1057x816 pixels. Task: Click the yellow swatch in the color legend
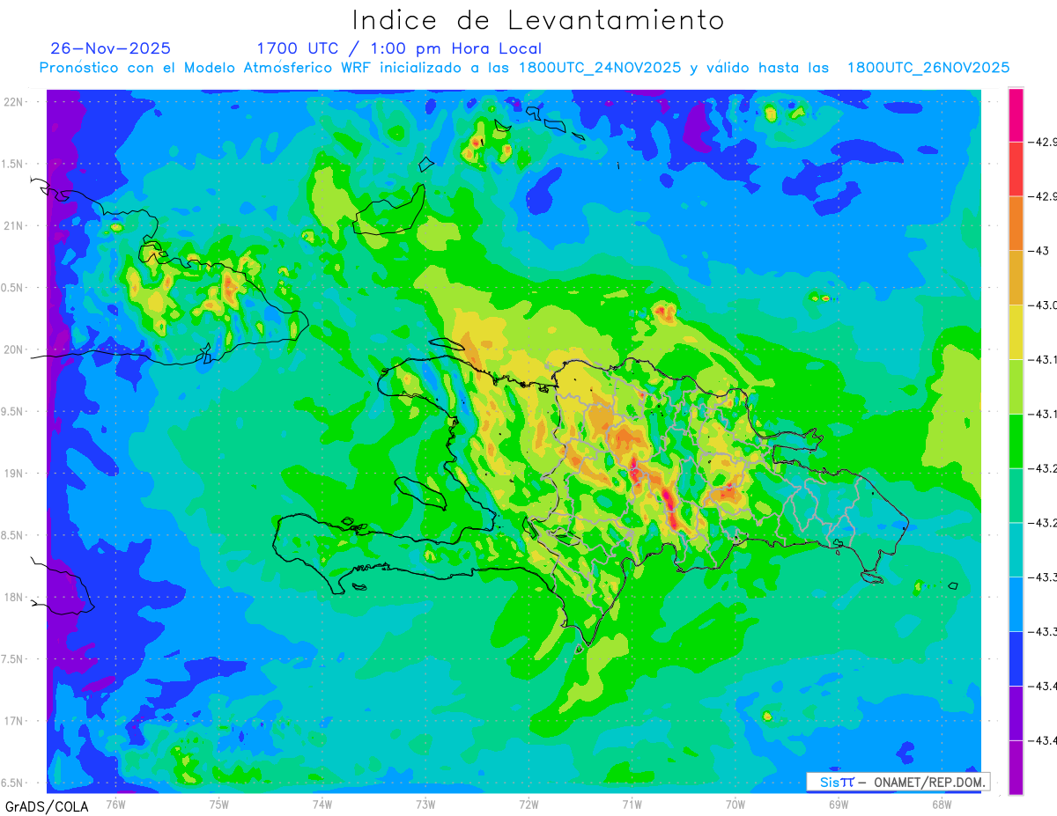[x=1016, y=332]
